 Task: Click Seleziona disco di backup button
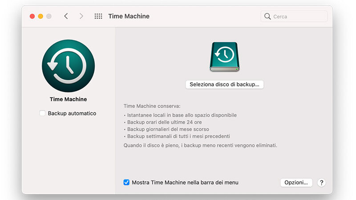(x=225, y=84)
